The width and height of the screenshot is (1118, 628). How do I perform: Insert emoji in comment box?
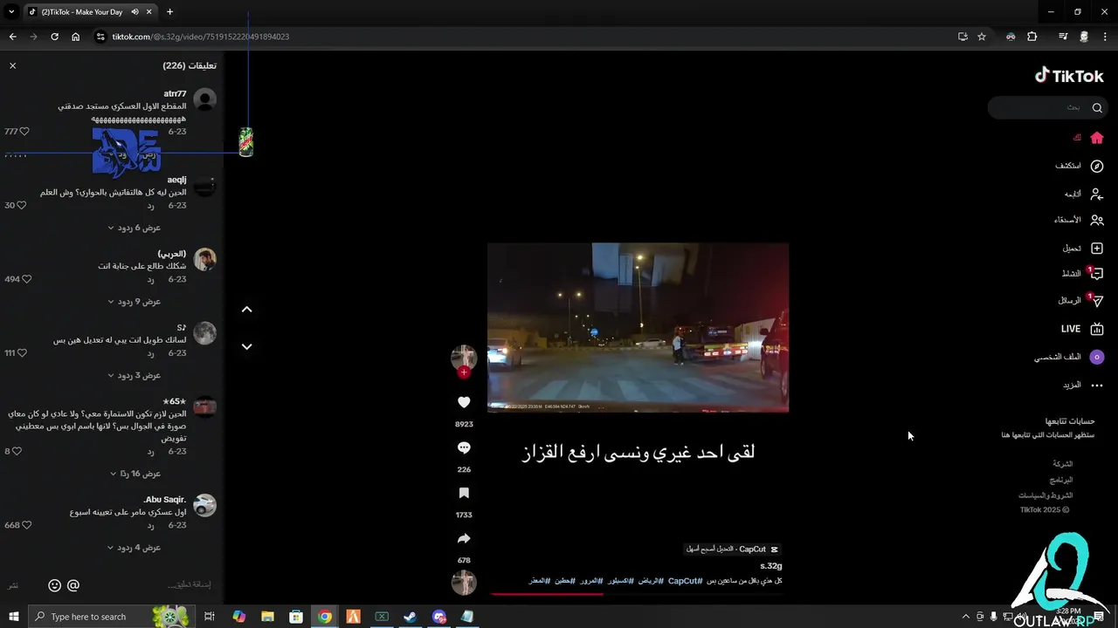(54, 585)
